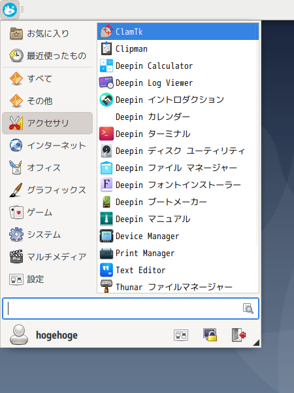The width and height of the screenshot is (294, 393).
Task: Open the Clipman clipboard icon
Action: (106, 48)
